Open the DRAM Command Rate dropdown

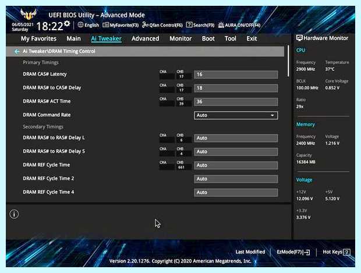coord(236,115)
